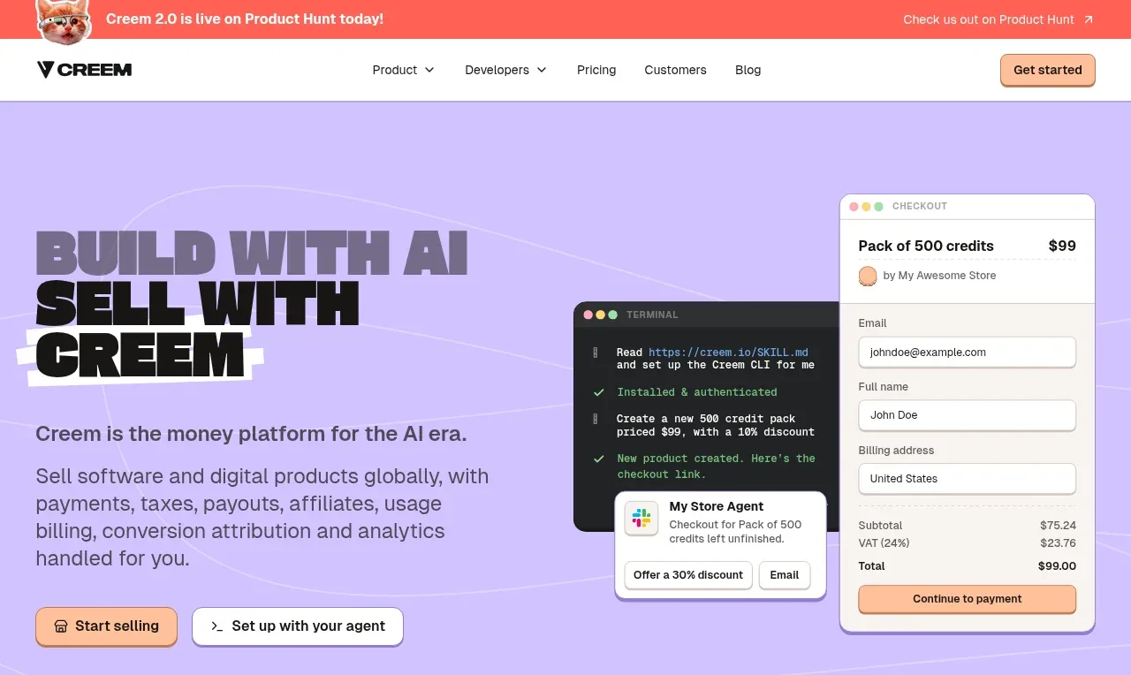Viewport: 1131px width, 675px height.
Task: Click the Get started button
Action: (1048, 70)
